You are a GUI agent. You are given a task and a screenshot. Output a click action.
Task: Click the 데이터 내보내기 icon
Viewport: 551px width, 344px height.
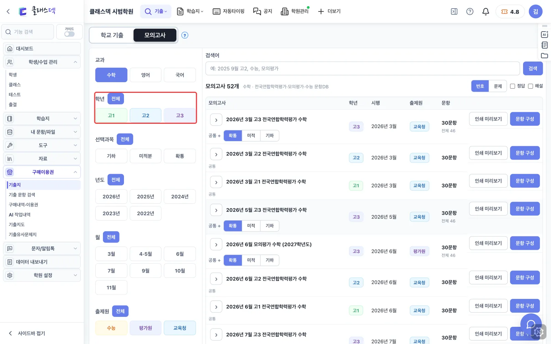(10, 262)
